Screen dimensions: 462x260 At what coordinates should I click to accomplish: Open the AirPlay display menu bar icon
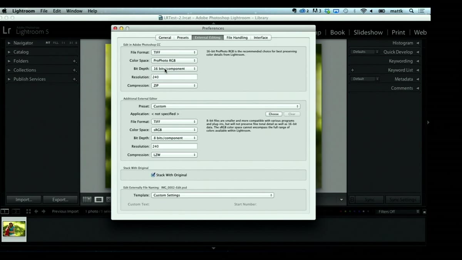click(336, 11)
